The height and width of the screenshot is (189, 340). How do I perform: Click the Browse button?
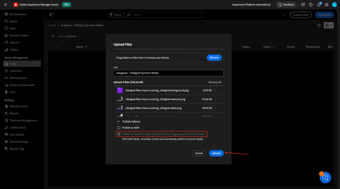(x=214, y=58)
